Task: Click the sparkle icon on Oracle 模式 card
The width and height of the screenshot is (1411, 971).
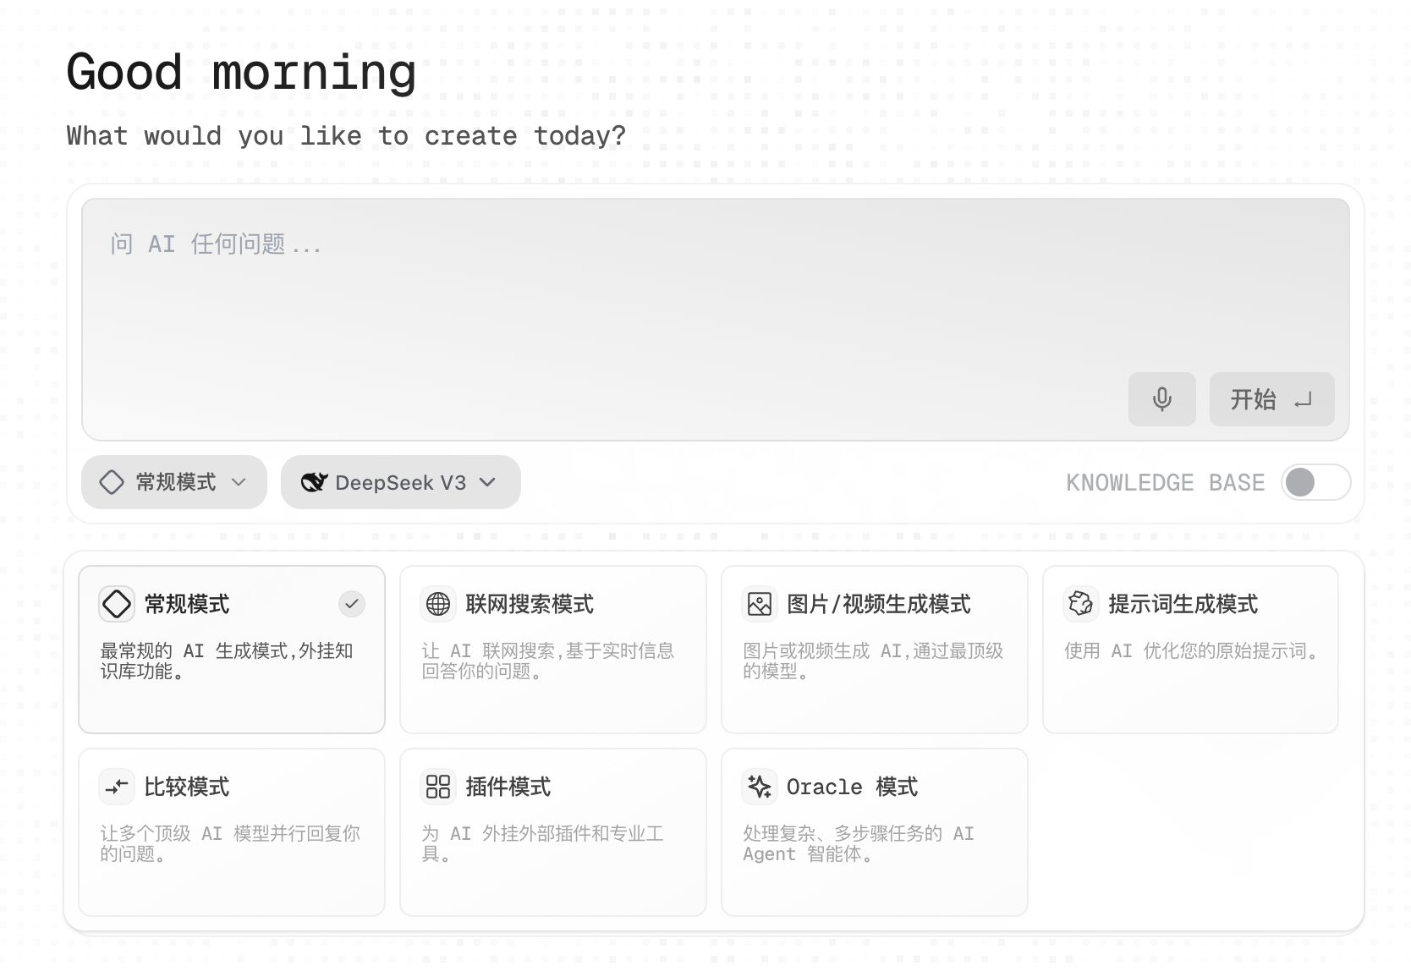Action: (760, 787)
